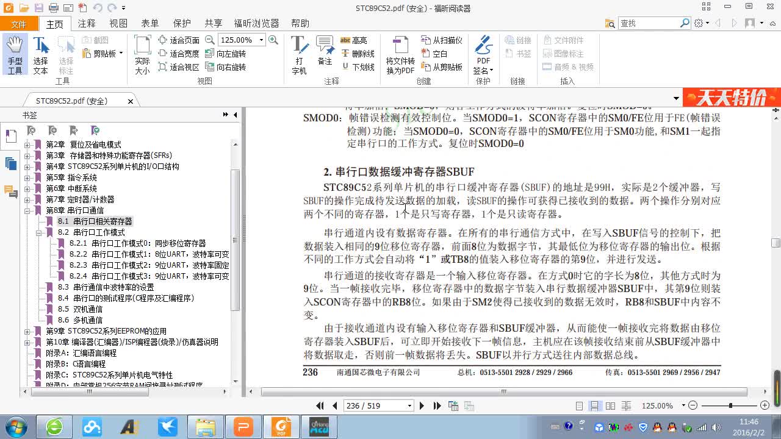Select the Note tool (备注)
The width and height of the screenshot is (781, 439).
coord(325,51)
